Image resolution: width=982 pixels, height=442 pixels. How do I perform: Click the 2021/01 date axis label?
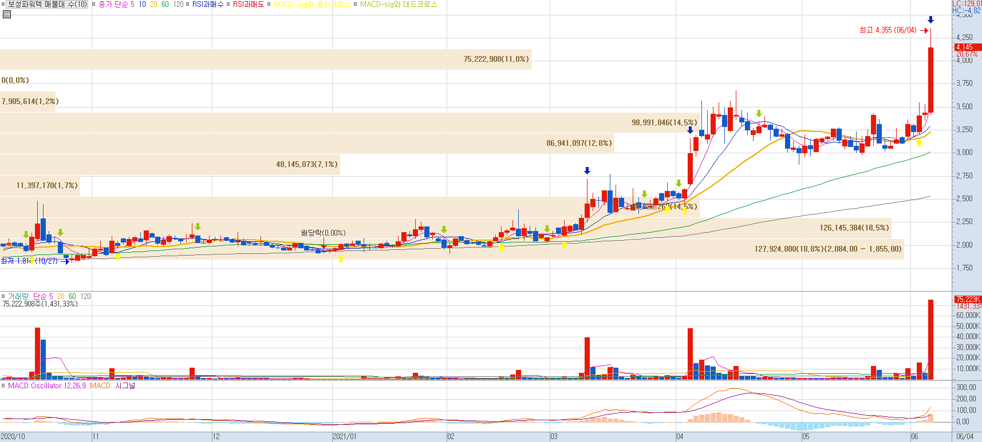tap(345, 437)
